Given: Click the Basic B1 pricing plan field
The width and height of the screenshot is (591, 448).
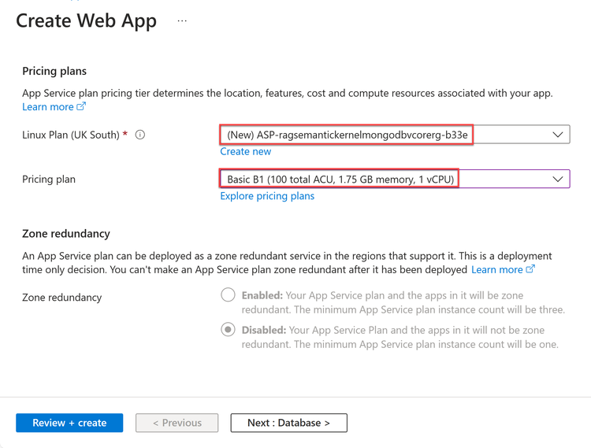Looking at the screenshot, I should [x=340, y=180].
